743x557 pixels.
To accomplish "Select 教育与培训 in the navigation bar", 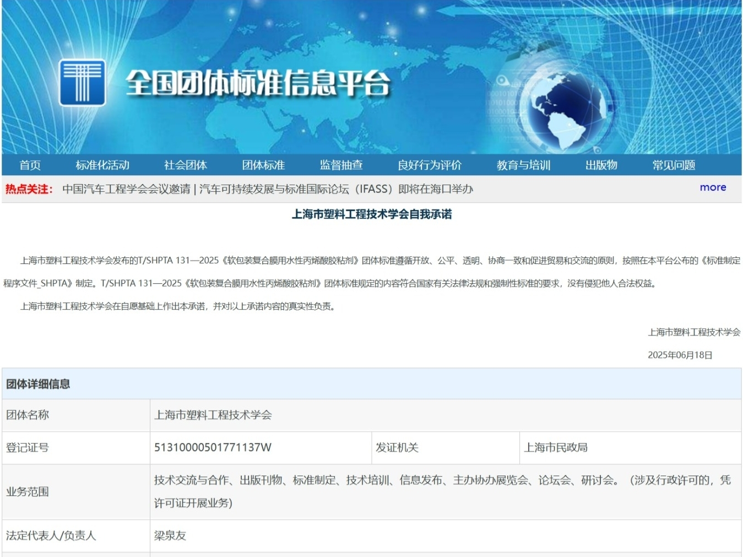I will (523, 165).
